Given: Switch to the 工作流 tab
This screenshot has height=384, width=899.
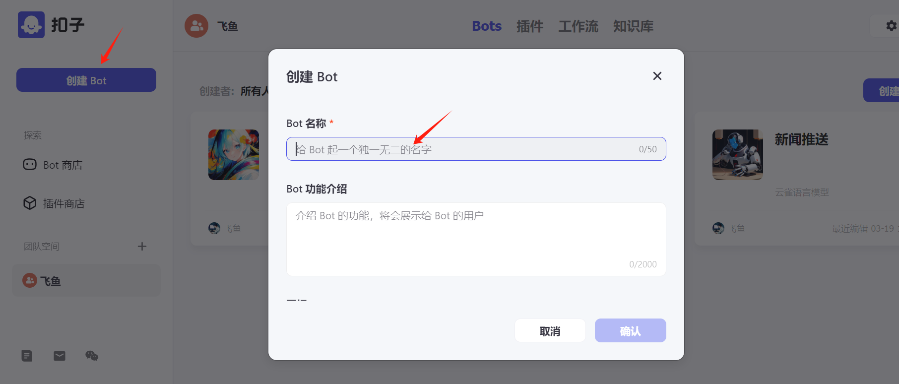Looking at the screenshot, I should [x=578, y=26].
